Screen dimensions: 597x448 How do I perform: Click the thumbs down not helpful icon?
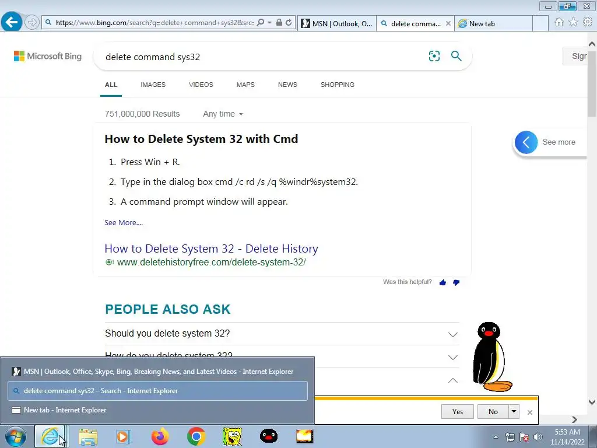(x=456, y=282)
